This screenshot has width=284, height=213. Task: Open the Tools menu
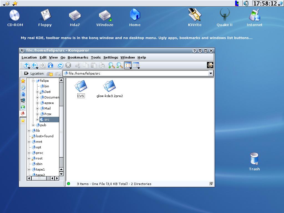coord(96,57)
